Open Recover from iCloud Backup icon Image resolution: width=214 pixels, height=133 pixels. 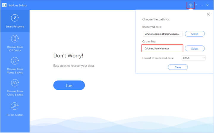click(x=15, y=83)
